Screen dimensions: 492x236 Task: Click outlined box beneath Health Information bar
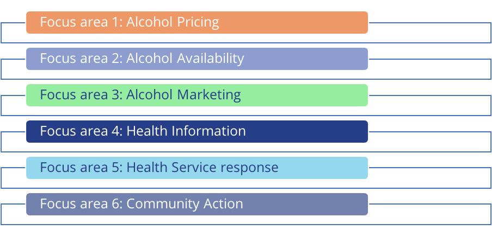coord(246,147)
